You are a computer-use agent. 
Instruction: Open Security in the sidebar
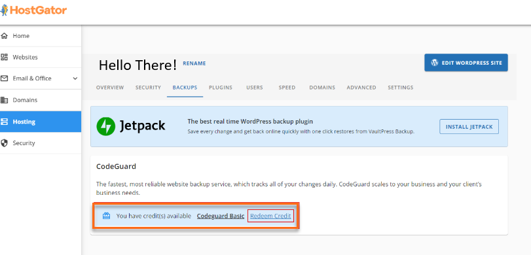41,143
